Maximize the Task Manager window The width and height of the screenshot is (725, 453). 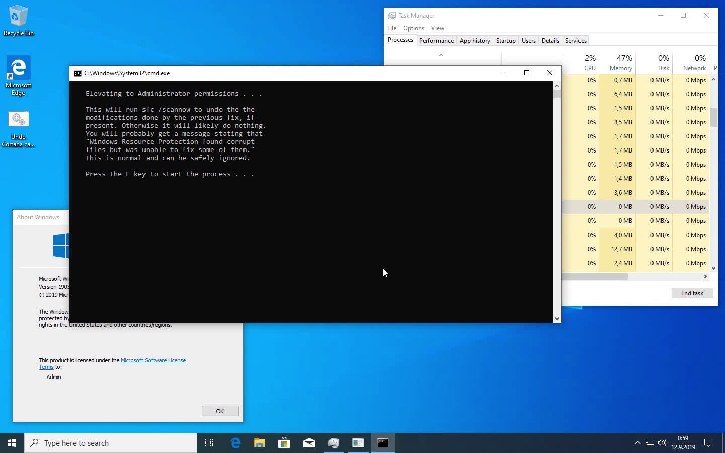pyautogui.click(x=683, y=15)
